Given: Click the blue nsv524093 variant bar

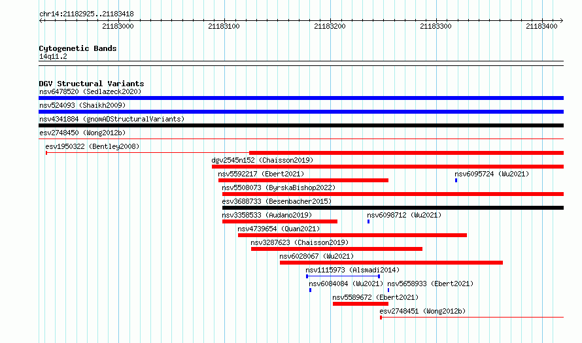Looking at the screenshot, I should tap(301, 112).
